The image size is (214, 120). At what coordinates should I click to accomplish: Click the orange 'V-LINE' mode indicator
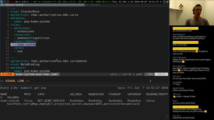7,74
